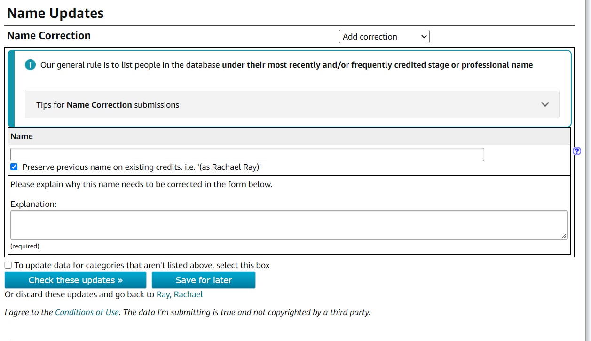
Task: Grab the Explanation textarea resize handle
Action: [564, 236]
